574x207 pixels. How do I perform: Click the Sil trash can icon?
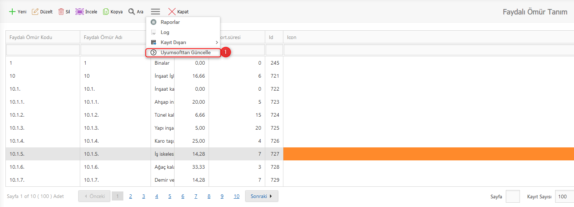coord(61,12)
